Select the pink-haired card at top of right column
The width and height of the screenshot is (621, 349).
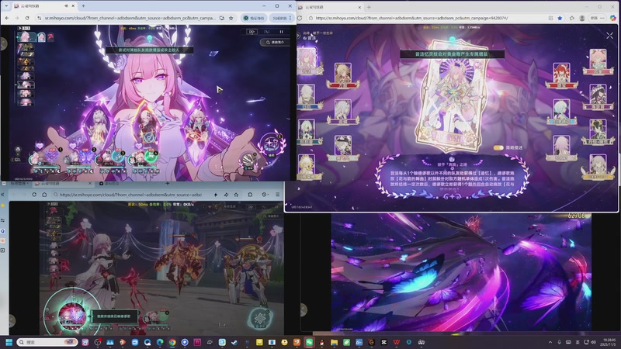(598, 61)
